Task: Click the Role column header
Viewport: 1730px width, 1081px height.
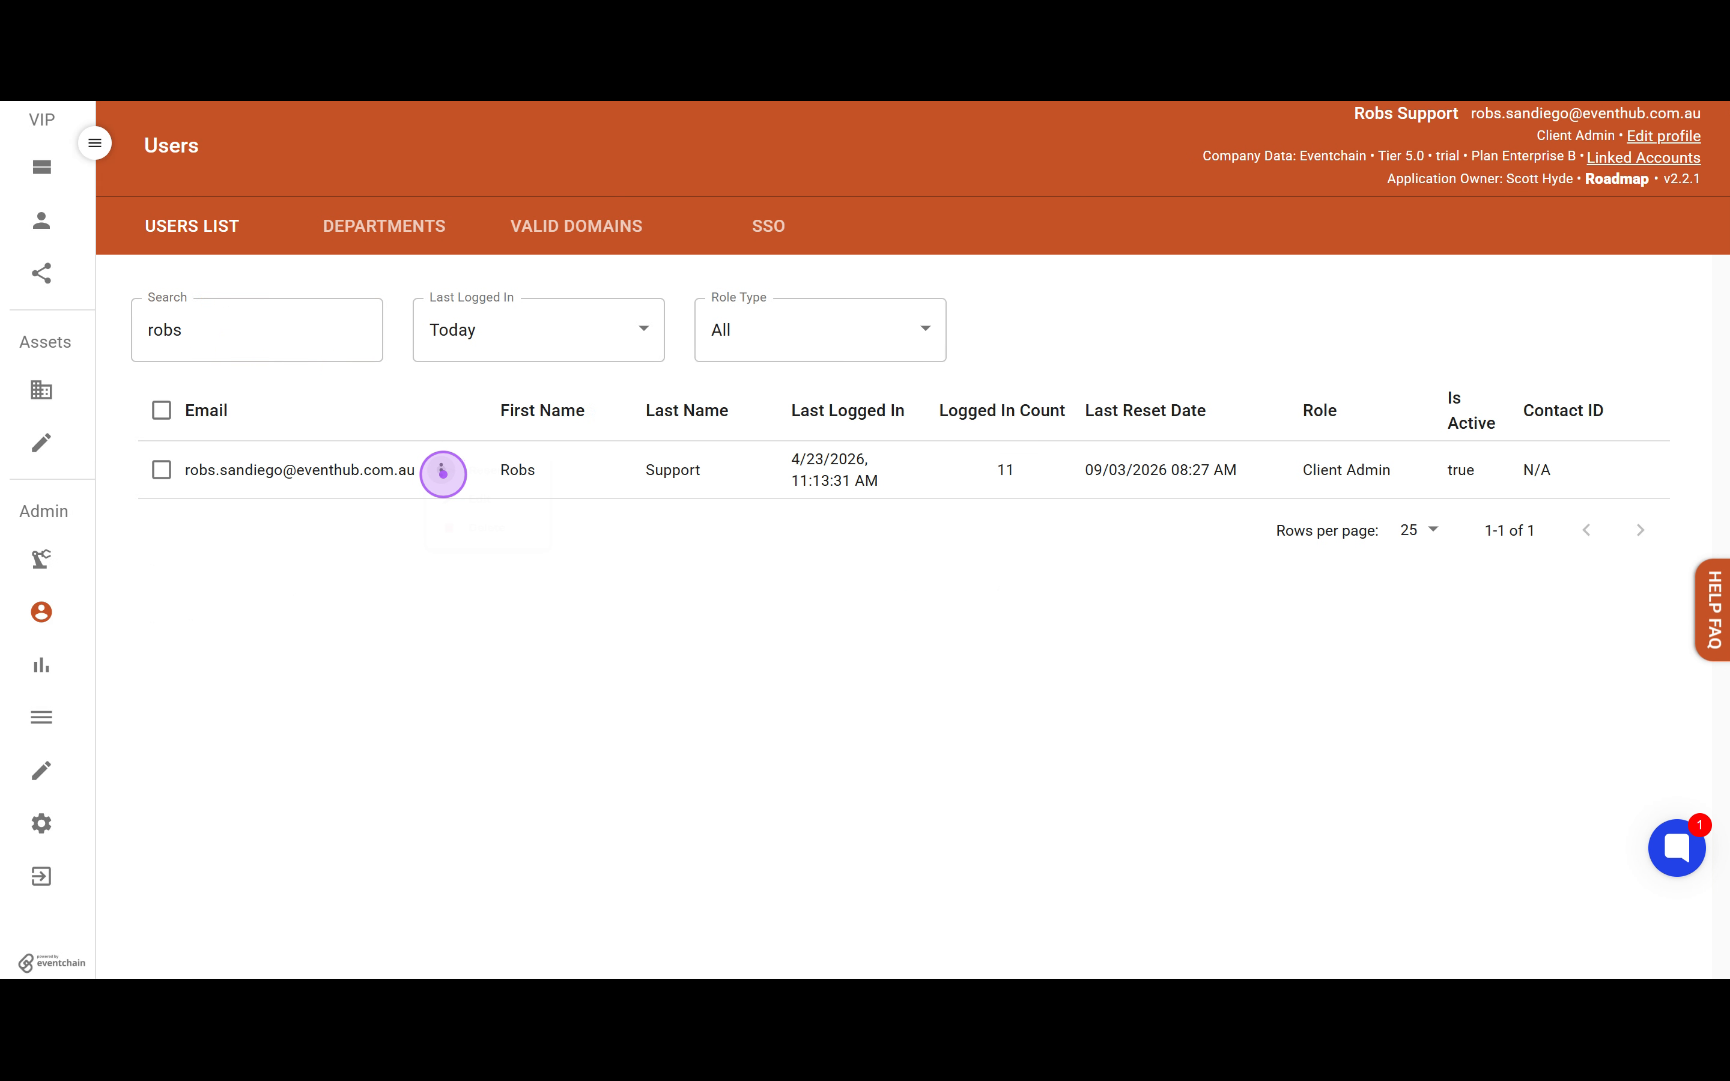Action: click(x=1319, y=410)
